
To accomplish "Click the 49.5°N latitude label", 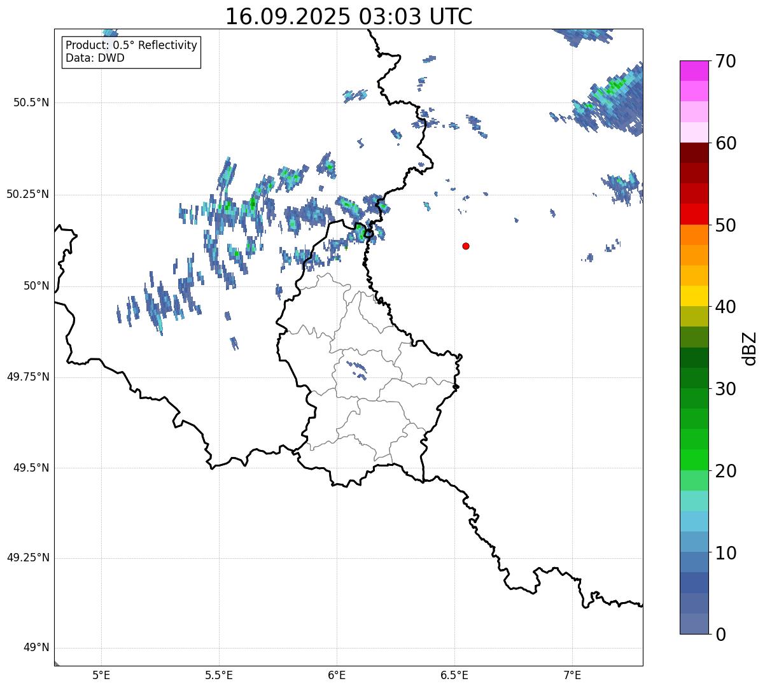I will coord(31,468).
